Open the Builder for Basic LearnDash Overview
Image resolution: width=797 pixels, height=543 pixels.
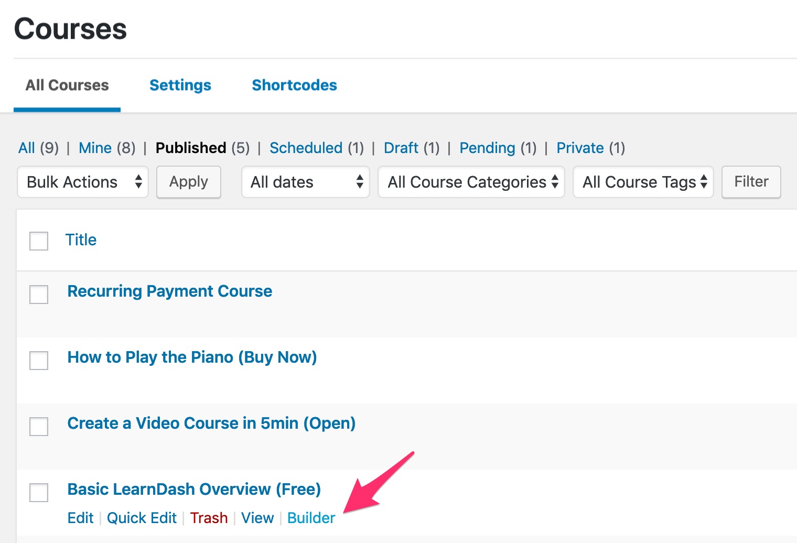point(311,518)
